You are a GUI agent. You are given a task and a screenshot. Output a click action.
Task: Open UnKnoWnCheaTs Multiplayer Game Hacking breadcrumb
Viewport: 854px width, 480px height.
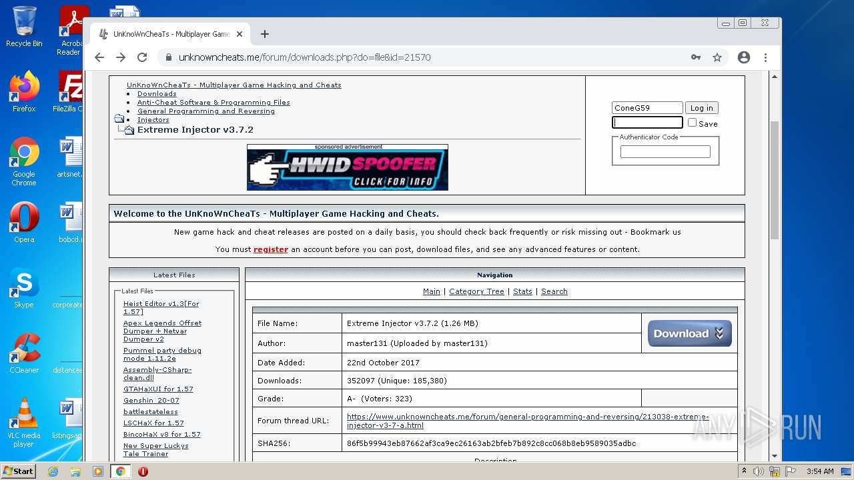click(234, 85)
